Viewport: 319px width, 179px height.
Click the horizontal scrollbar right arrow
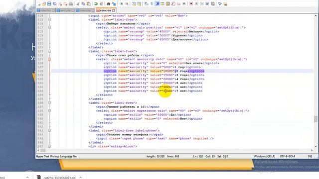312,150
